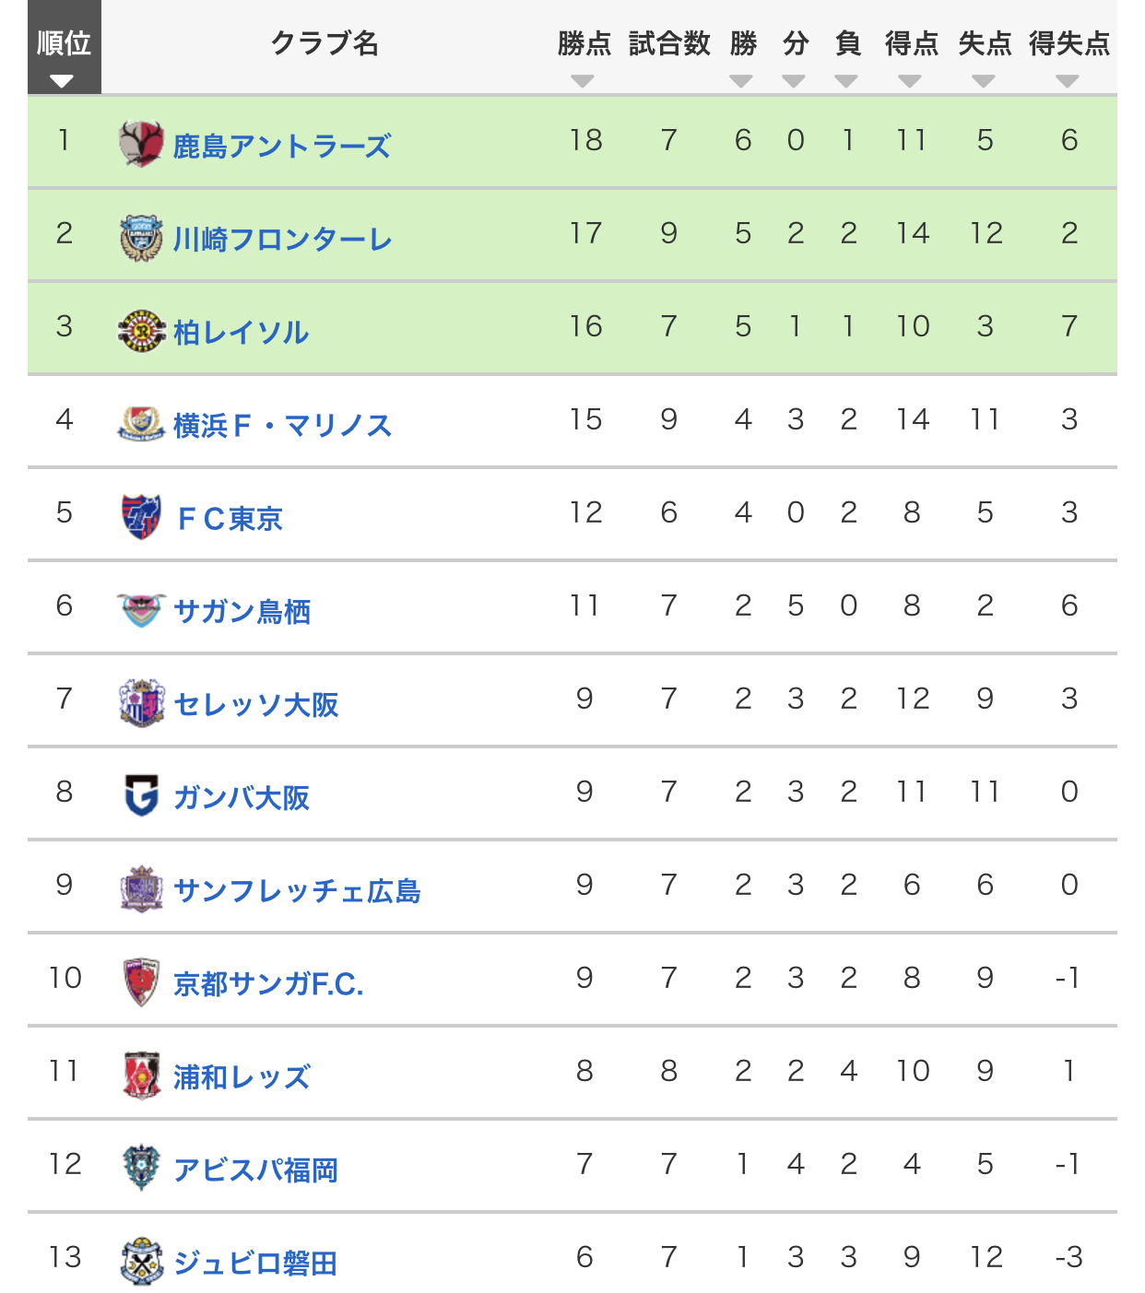
Task: Click the Kashima Antlers club crest icon
Action: click(141, 144)
